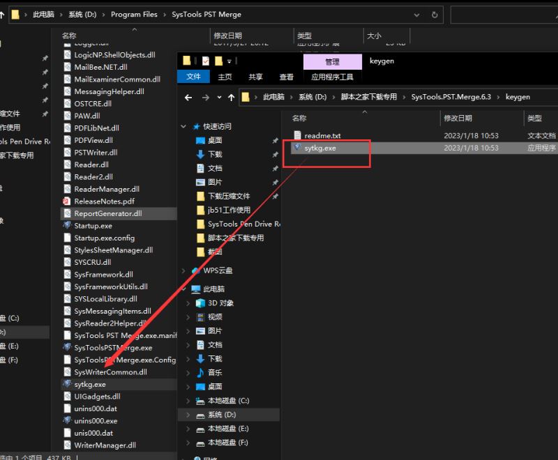The height and width of the screenshot is (460, 558).
Task: Expand the 视频 node
Action: (x=188, y=317)
